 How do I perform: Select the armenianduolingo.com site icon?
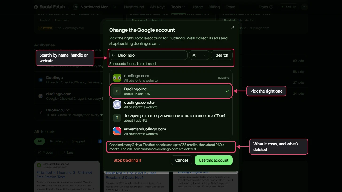point(117,131)
